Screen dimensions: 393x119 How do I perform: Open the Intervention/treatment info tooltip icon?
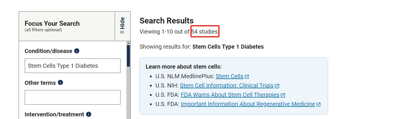click(89, 114)
